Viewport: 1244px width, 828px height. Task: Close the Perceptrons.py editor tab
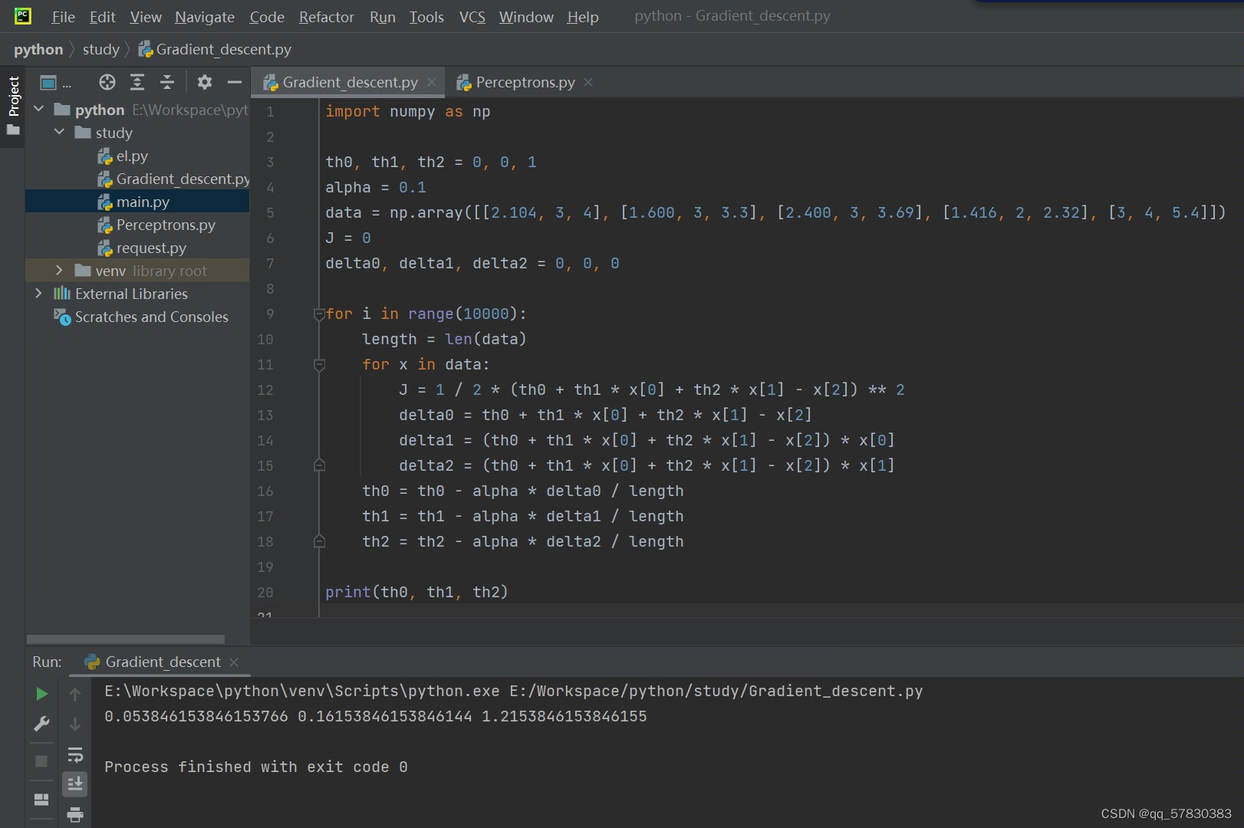588,82
